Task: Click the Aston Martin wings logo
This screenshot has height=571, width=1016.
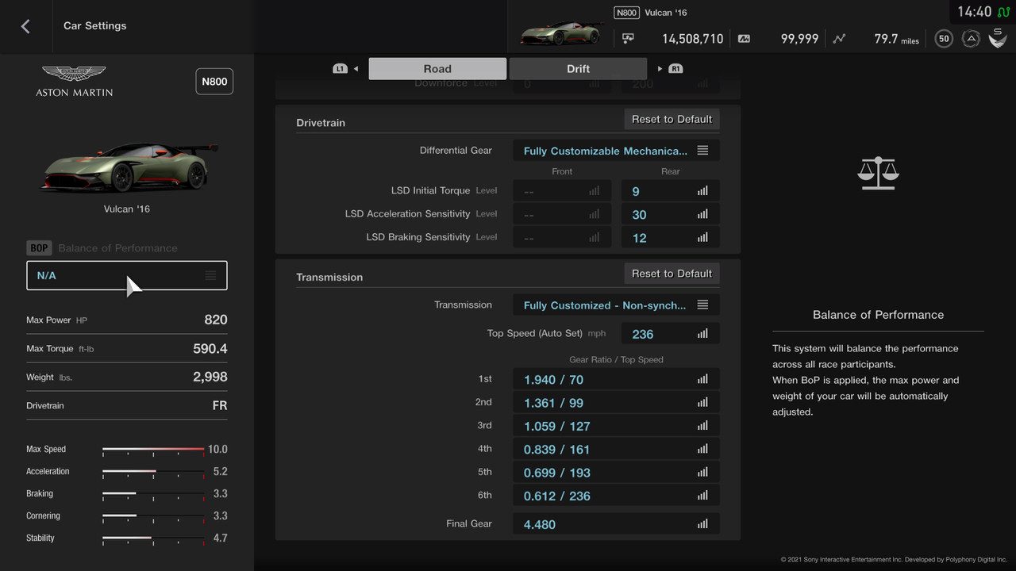Action: 74,75
